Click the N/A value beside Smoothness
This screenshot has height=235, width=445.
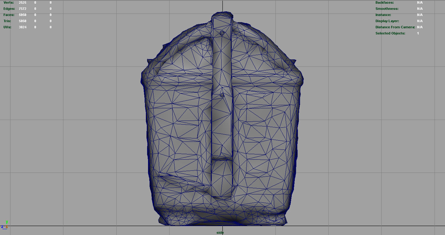pos(420,9)
